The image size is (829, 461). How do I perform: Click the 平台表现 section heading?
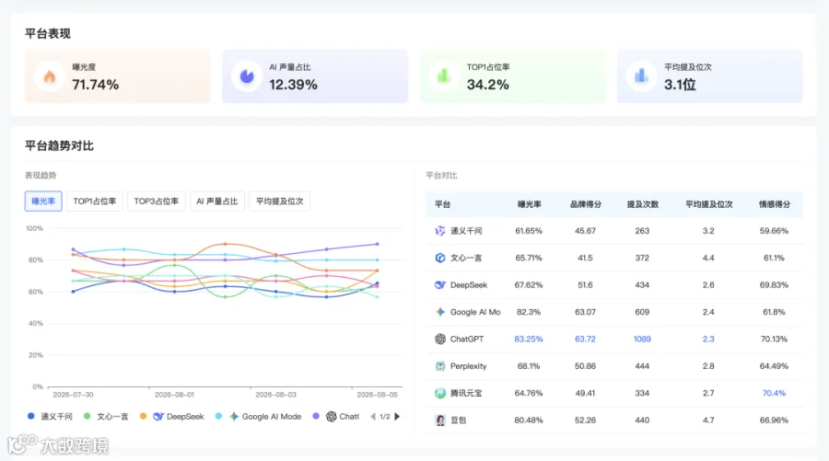pos(48,34)
